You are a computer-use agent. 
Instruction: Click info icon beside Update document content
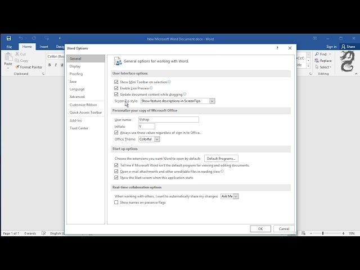[184, 94]
